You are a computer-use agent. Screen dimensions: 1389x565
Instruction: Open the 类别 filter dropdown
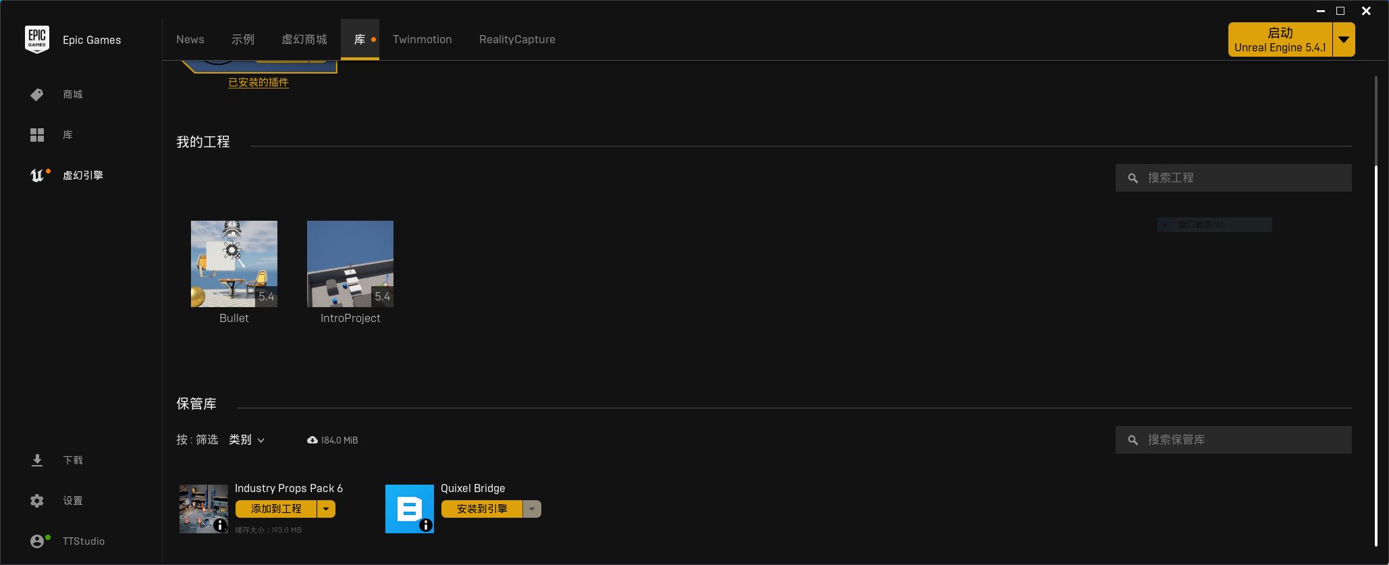(x=247, y=440)
